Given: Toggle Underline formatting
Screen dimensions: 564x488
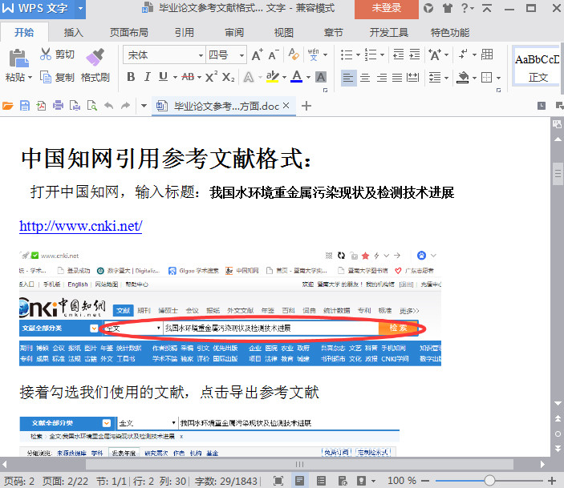Looking at the screenshot, I should 163,77.
